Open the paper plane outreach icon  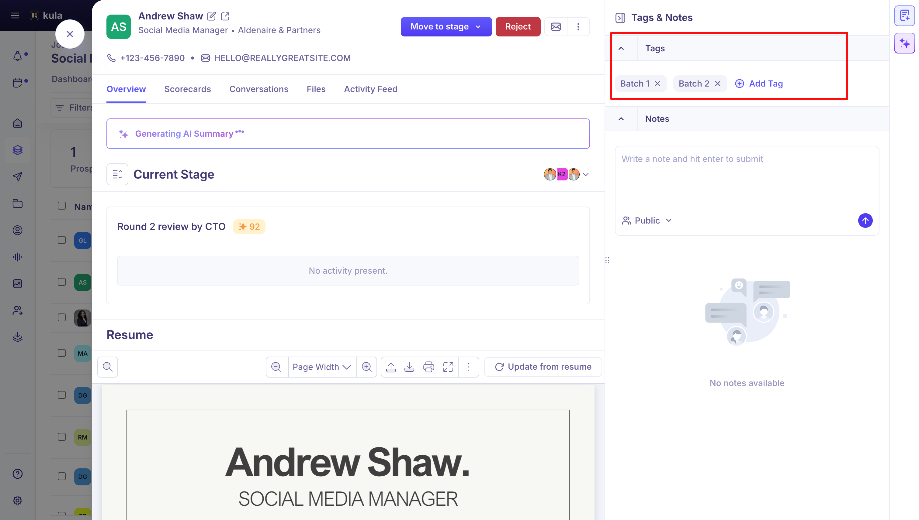pos(18,177)
